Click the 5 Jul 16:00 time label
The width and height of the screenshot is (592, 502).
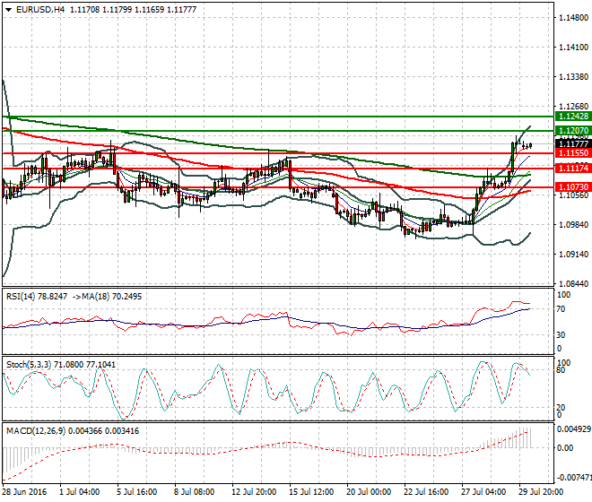click(137, 492)
